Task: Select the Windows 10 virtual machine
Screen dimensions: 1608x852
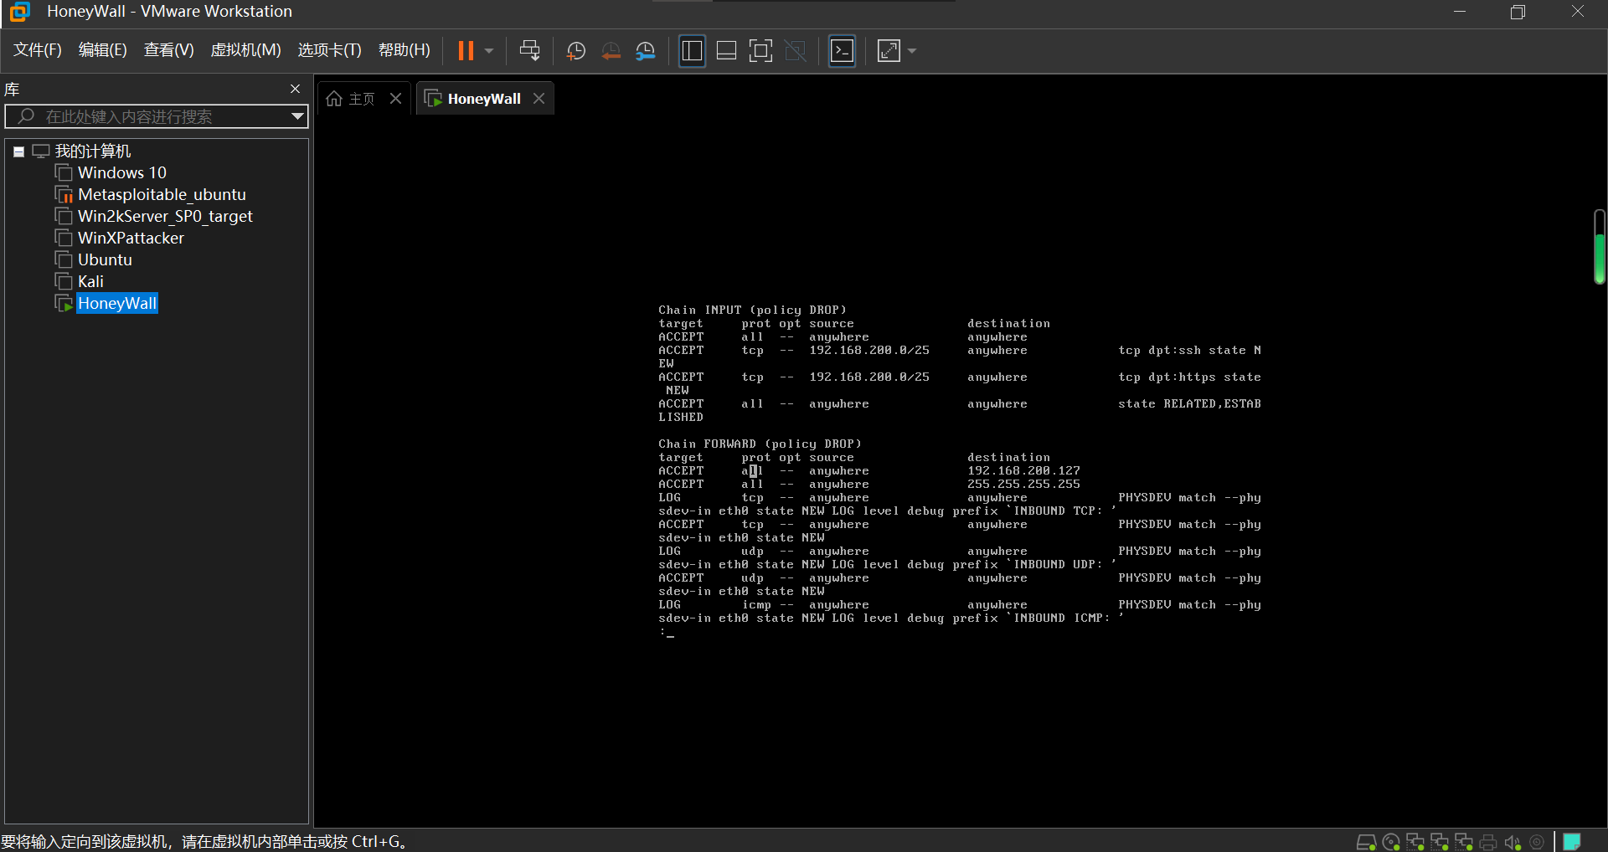Action: tap(122, 173)
